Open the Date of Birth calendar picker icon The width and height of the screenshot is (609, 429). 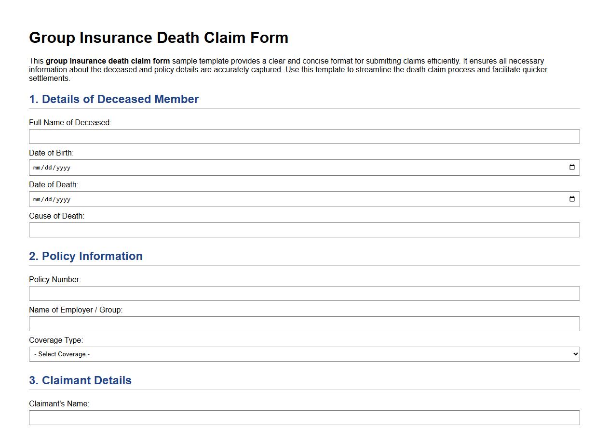(x=572, y=167)
